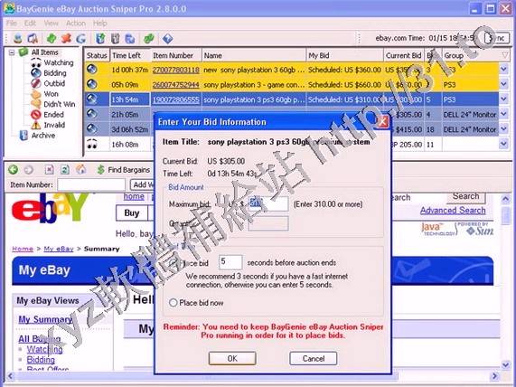
Task: Click the eBay Search button
Action: [x=465, y=196]
